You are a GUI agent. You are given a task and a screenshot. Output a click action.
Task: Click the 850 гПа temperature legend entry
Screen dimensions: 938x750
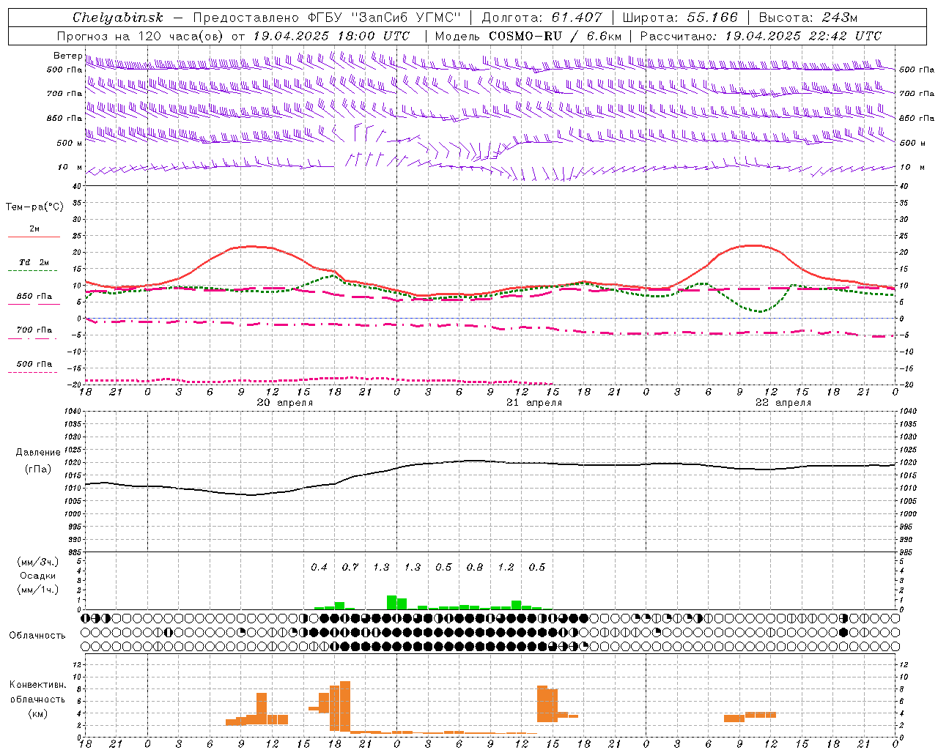point(34,297)
